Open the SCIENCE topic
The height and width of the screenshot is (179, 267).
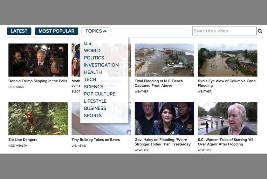tap(94, 87)
